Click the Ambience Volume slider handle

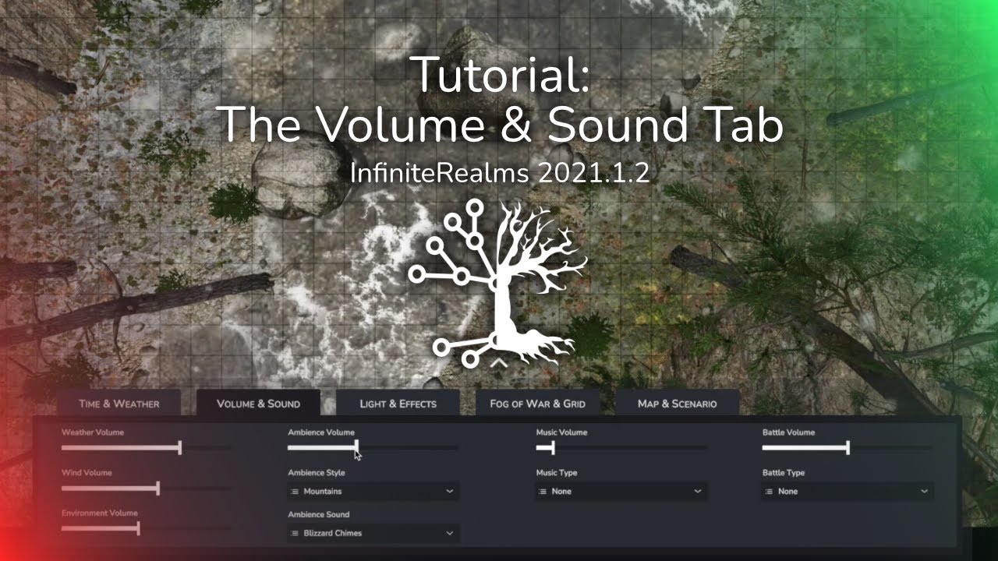pyautogui.click(x=357, y=447)
